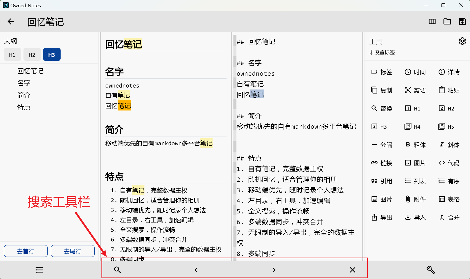This screenshot has width=470, height=279.
Task: Save the note with the disk icon
Action: pos(462,22)
